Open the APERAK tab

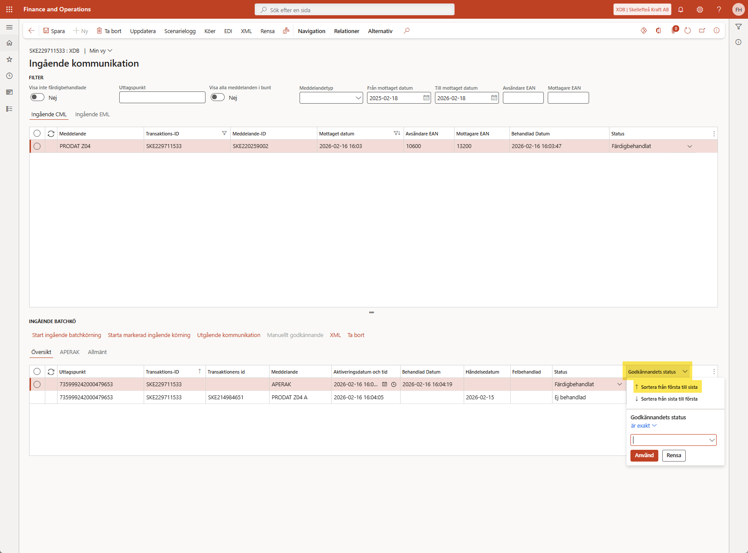[x=70, y=352]
